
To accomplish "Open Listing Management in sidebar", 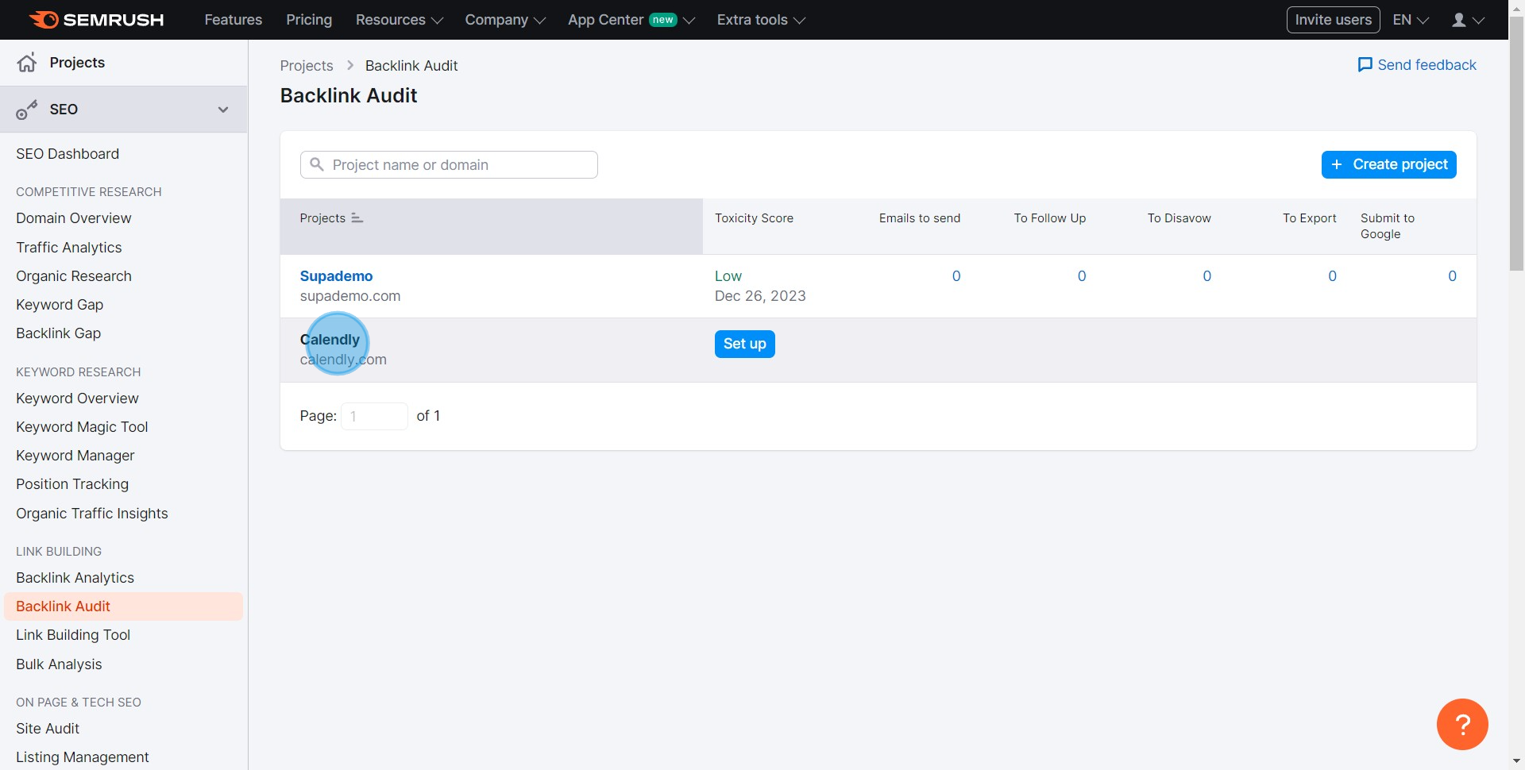I will (x=83, y=757).
